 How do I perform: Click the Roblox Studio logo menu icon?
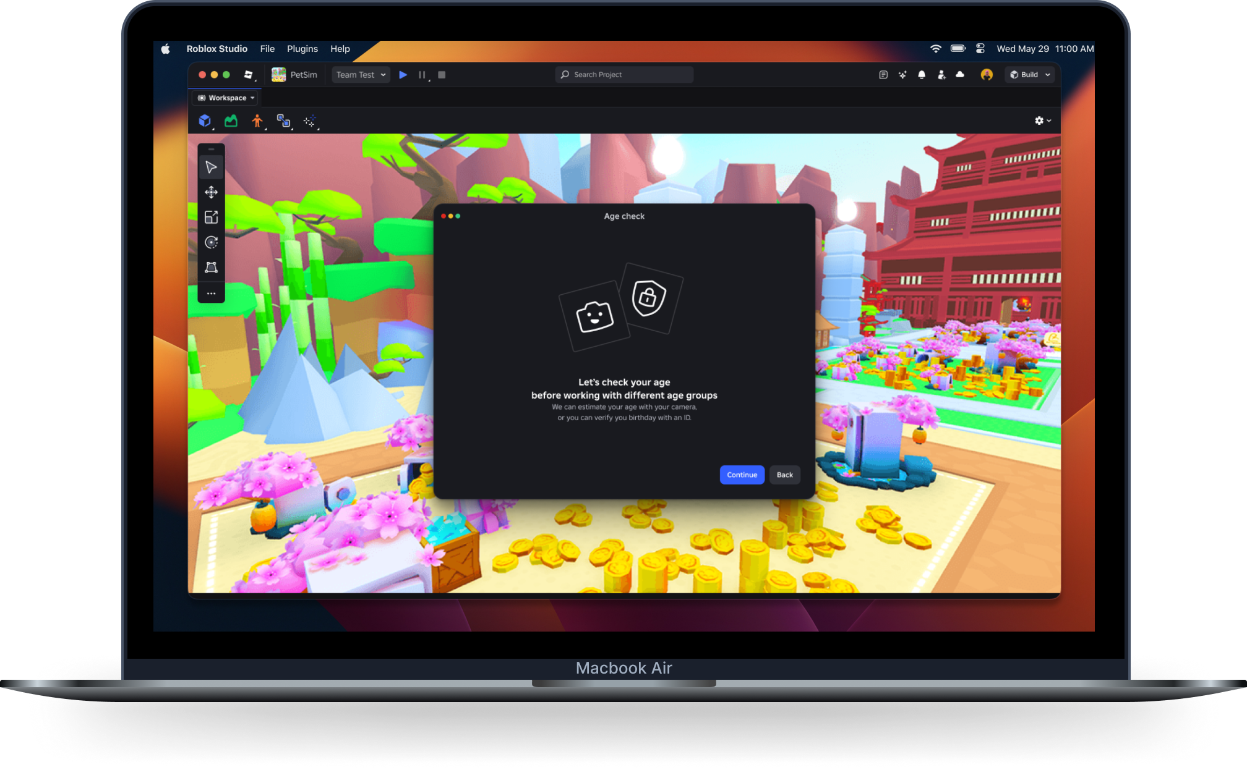tap(249, 75)
